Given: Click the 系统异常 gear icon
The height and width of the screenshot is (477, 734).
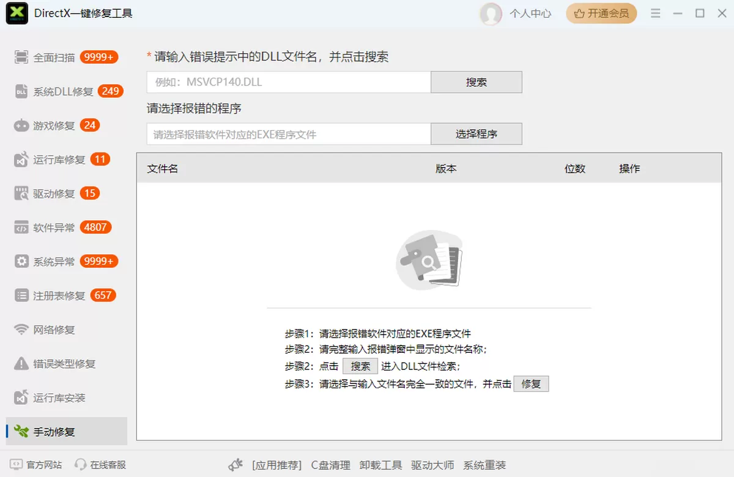Looking at the screenshot, I should tap(21, 262).
